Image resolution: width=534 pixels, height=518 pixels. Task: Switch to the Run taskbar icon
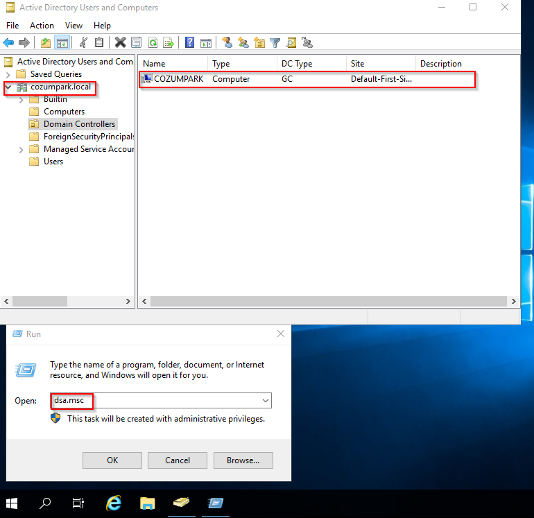(215, 503)
